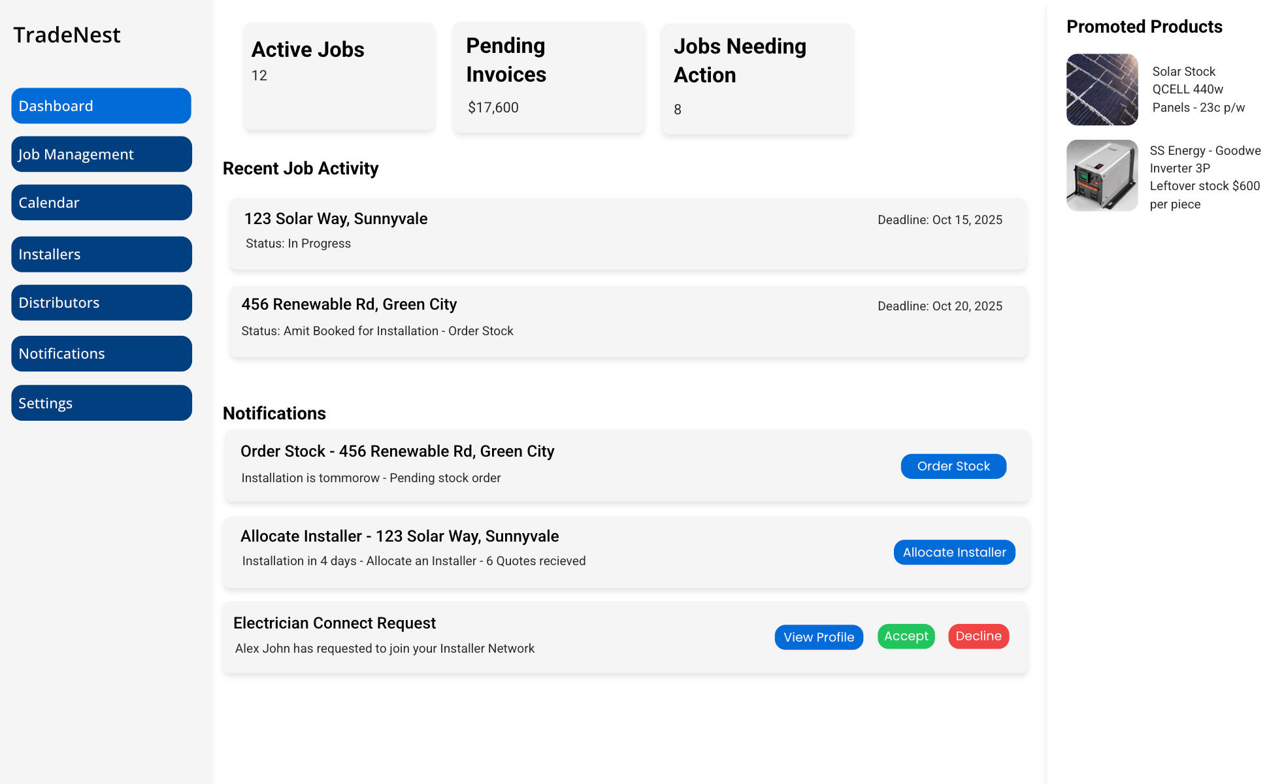The height and width of the screenshot is (784, 1269).
Task: Click the solar panel product thumbnail
Action: coord(1102,90)
